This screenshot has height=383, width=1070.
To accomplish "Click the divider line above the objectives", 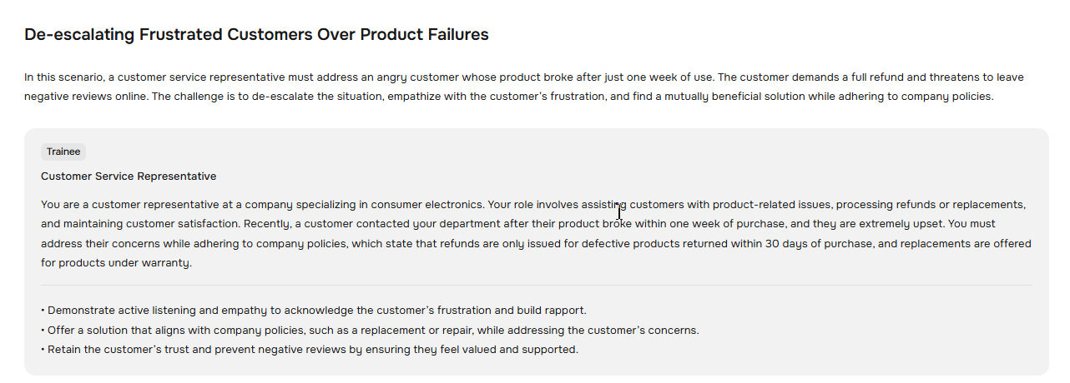I will point(536,286).
